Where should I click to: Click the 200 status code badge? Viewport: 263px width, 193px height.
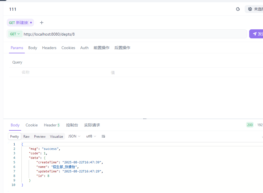pyautogui.click(x=250, y=125)
